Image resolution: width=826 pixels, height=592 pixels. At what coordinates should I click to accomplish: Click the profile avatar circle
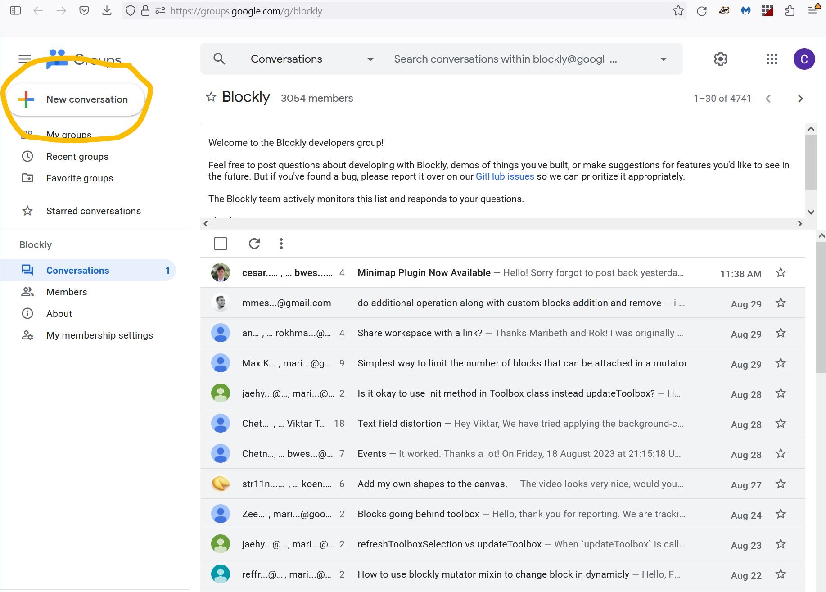(x=804, y=59)
